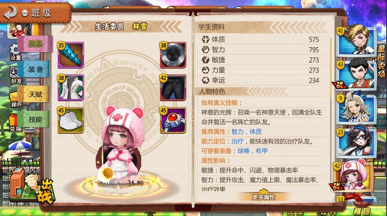The width and height of the screenshot is (387, 216).
Task: Open the level 38 white coat equipment slot
Action: [x=71, y=88]
